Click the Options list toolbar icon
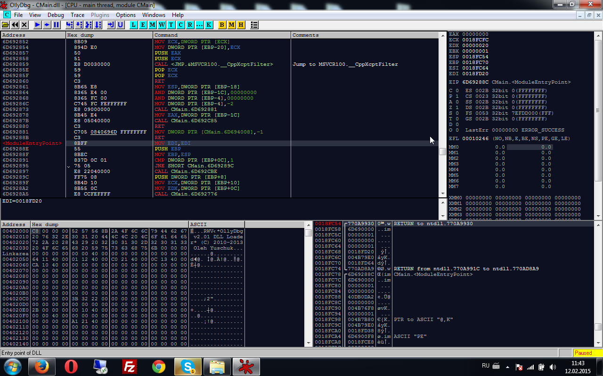603x376 pixels. (254, 24)
